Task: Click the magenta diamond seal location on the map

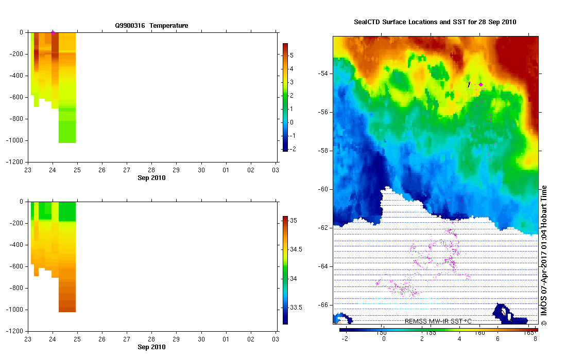Action: (x=481, y=85)
